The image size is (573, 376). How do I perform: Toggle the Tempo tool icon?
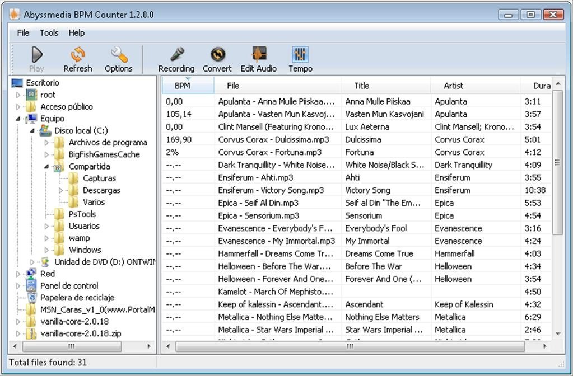click(x=300, y=54)
